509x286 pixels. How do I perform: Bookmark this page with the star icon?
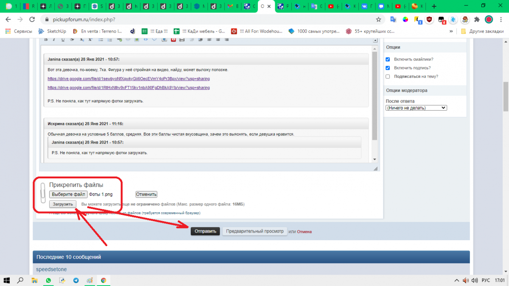pyautogui.click(x=378, y=19)
